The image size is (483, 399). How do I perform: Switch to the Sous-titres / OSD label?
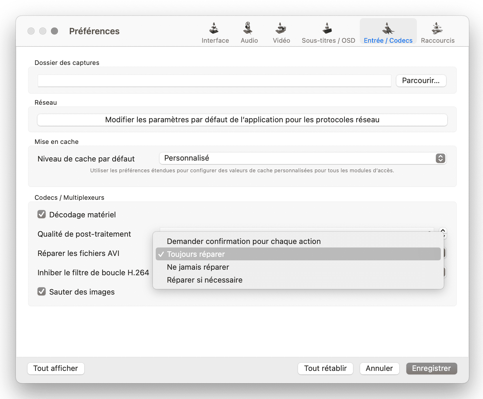pyautogui.click(x=328, y=40)
